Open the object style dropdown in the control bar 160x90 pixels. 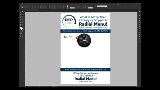(102, 6)
